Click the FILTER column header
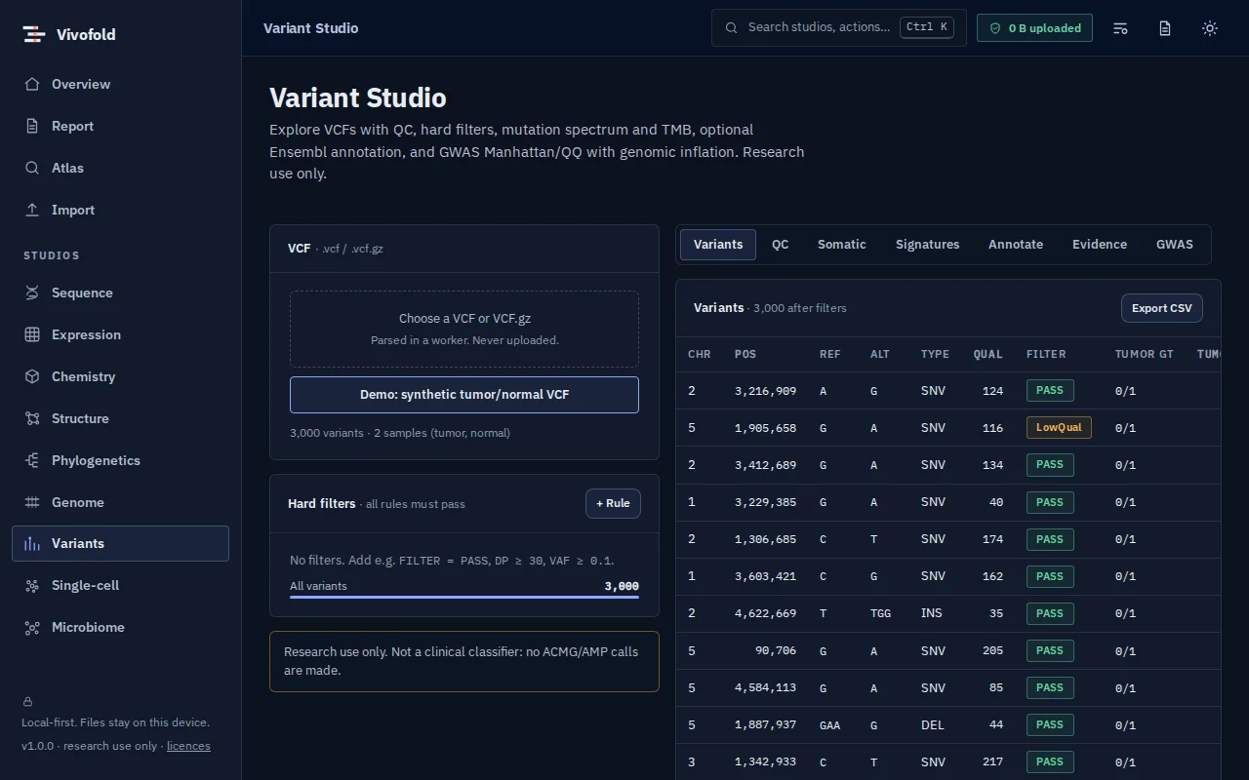This screenshot has width=1249, height=780. (1046, 354)
